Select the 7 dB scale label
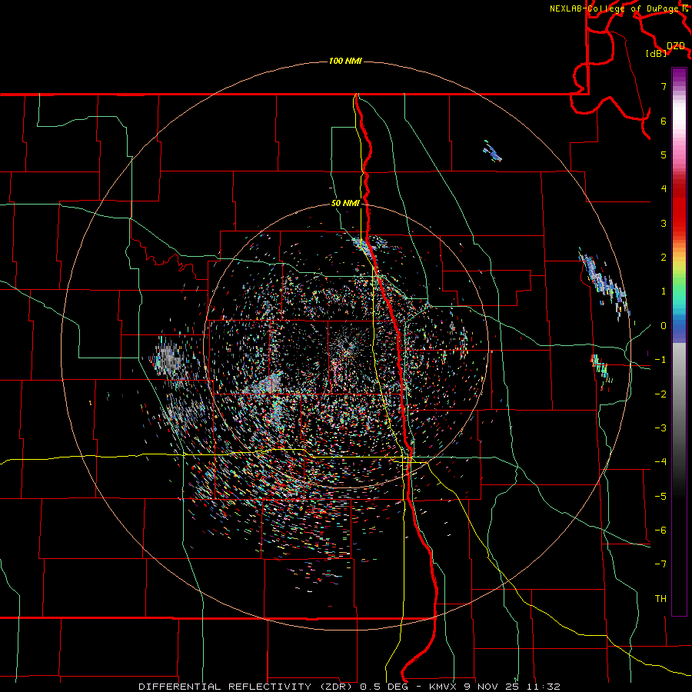 pos(664,86)
